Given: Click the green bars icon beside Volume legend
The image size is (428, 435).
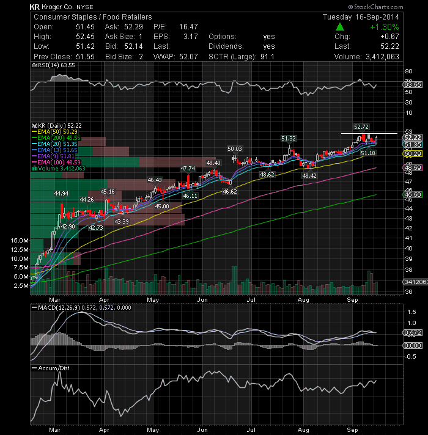Looking at the screenshot, I should click(34, 169).
